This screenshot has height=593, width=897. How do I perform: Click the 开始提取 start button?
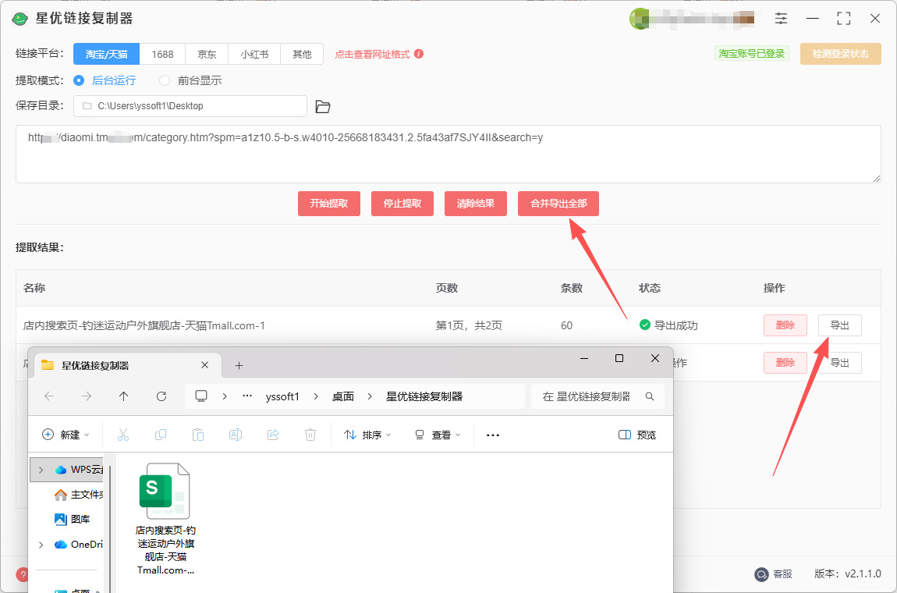(329, 204)
